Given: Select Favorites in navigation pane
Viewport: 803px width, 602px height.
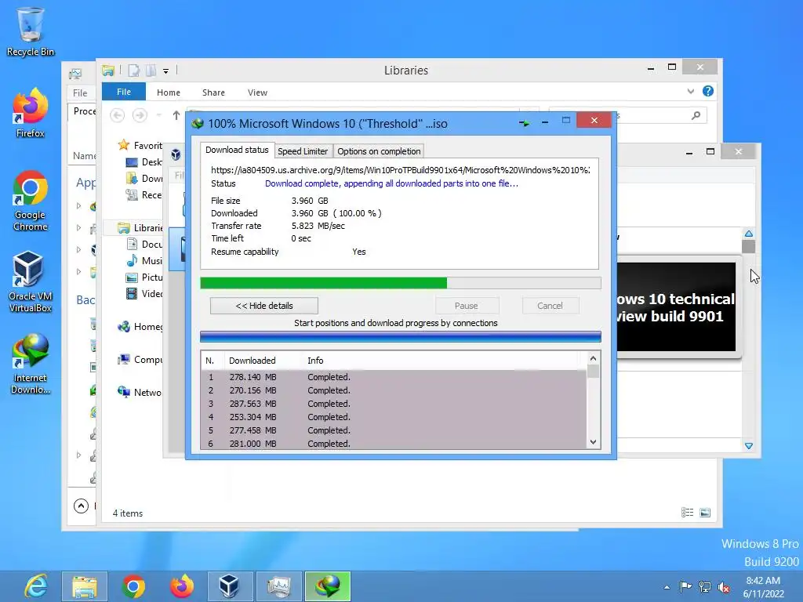Looking at the screenshot, I should pos(140,145).
